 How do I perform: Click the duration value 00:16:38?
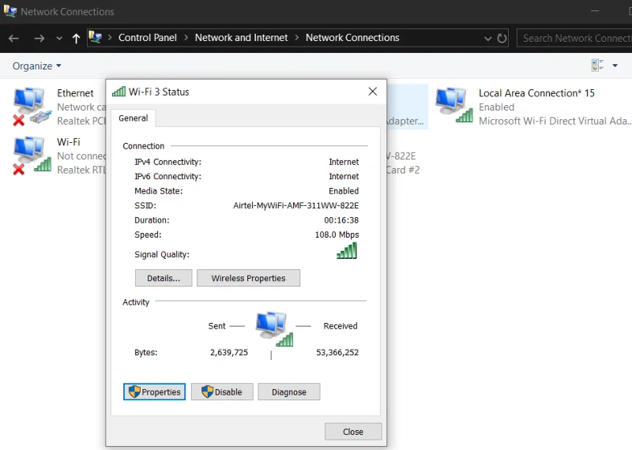341,220
